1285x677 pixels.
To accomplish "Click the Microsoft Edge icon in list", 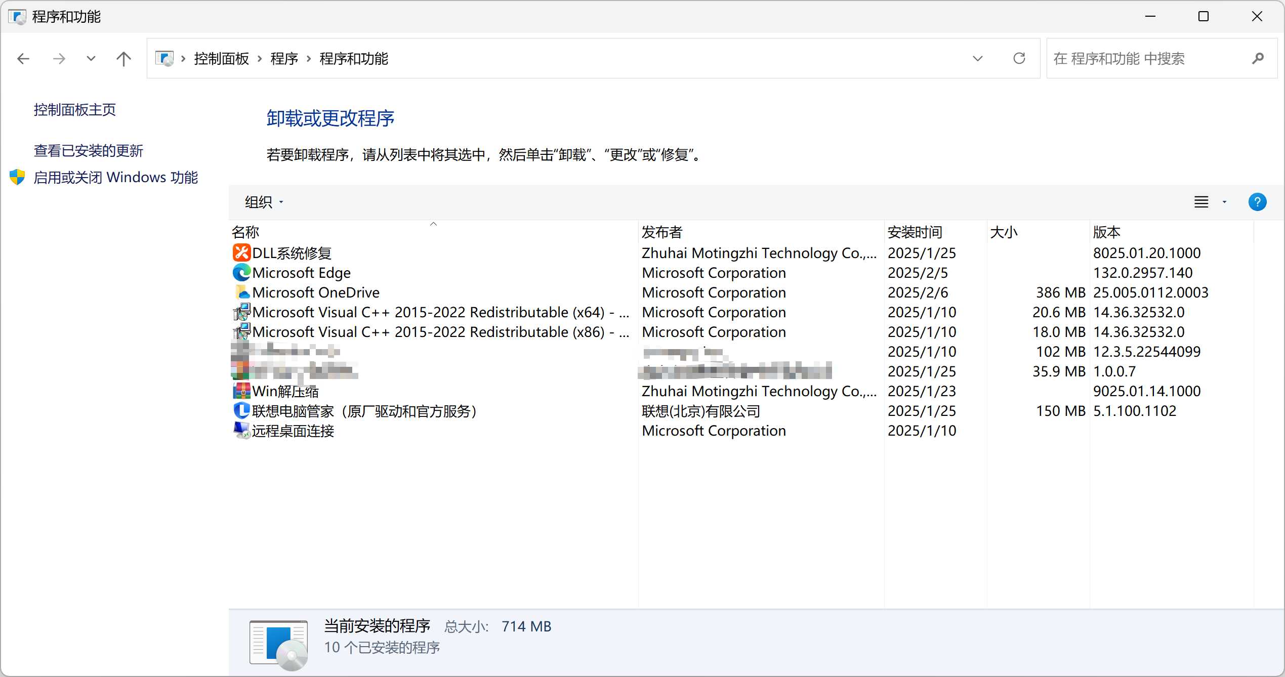I will pyautogui.click(x=241, y=273).
